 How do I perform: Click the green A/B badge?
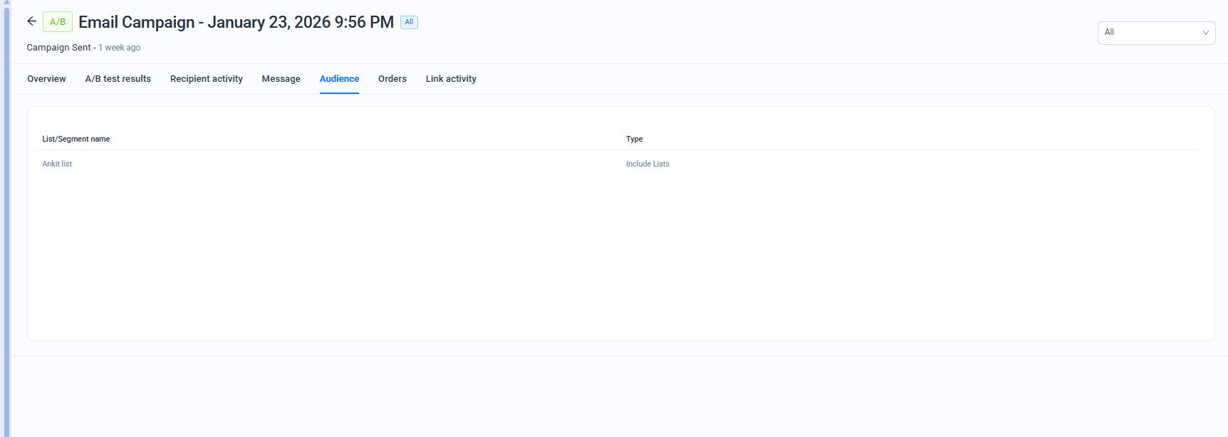(58, 22)
